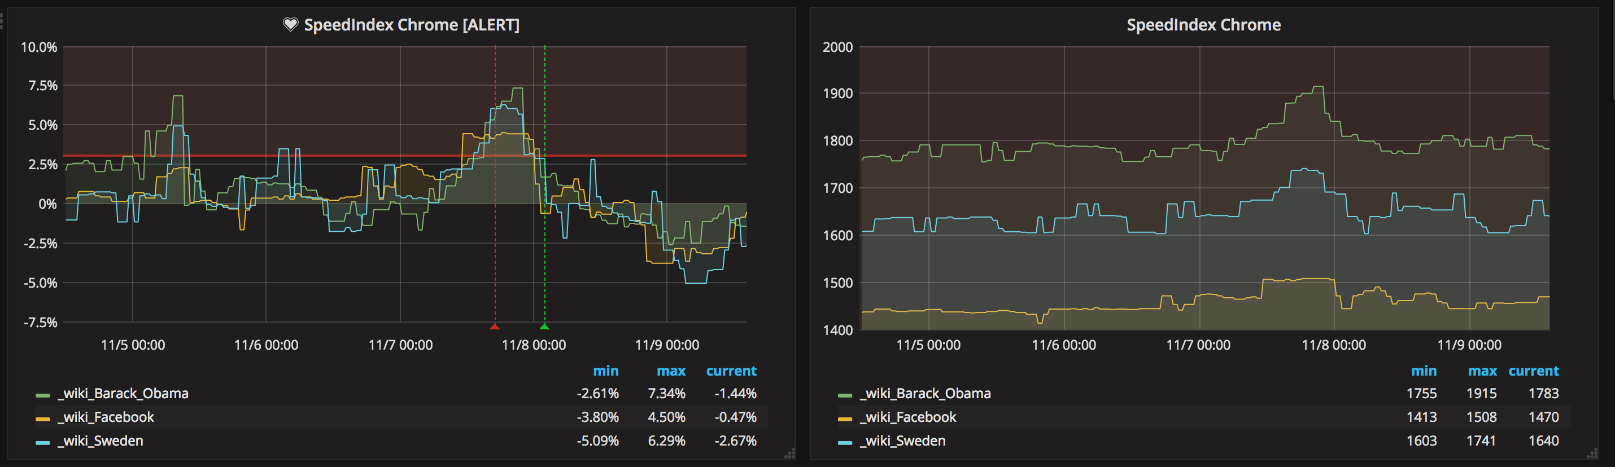This screenshot has width=1615, height=467.
Task: Toggle _wiki_Sweden series in left legend
Action: coord(101,441)
